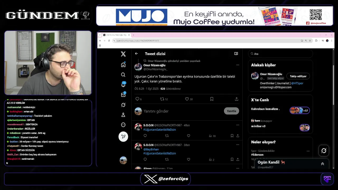Image resolution: width=338 pixels, height=190 pixels.
Task: Go to Home in X sidebar
Action: coord(123,65)
